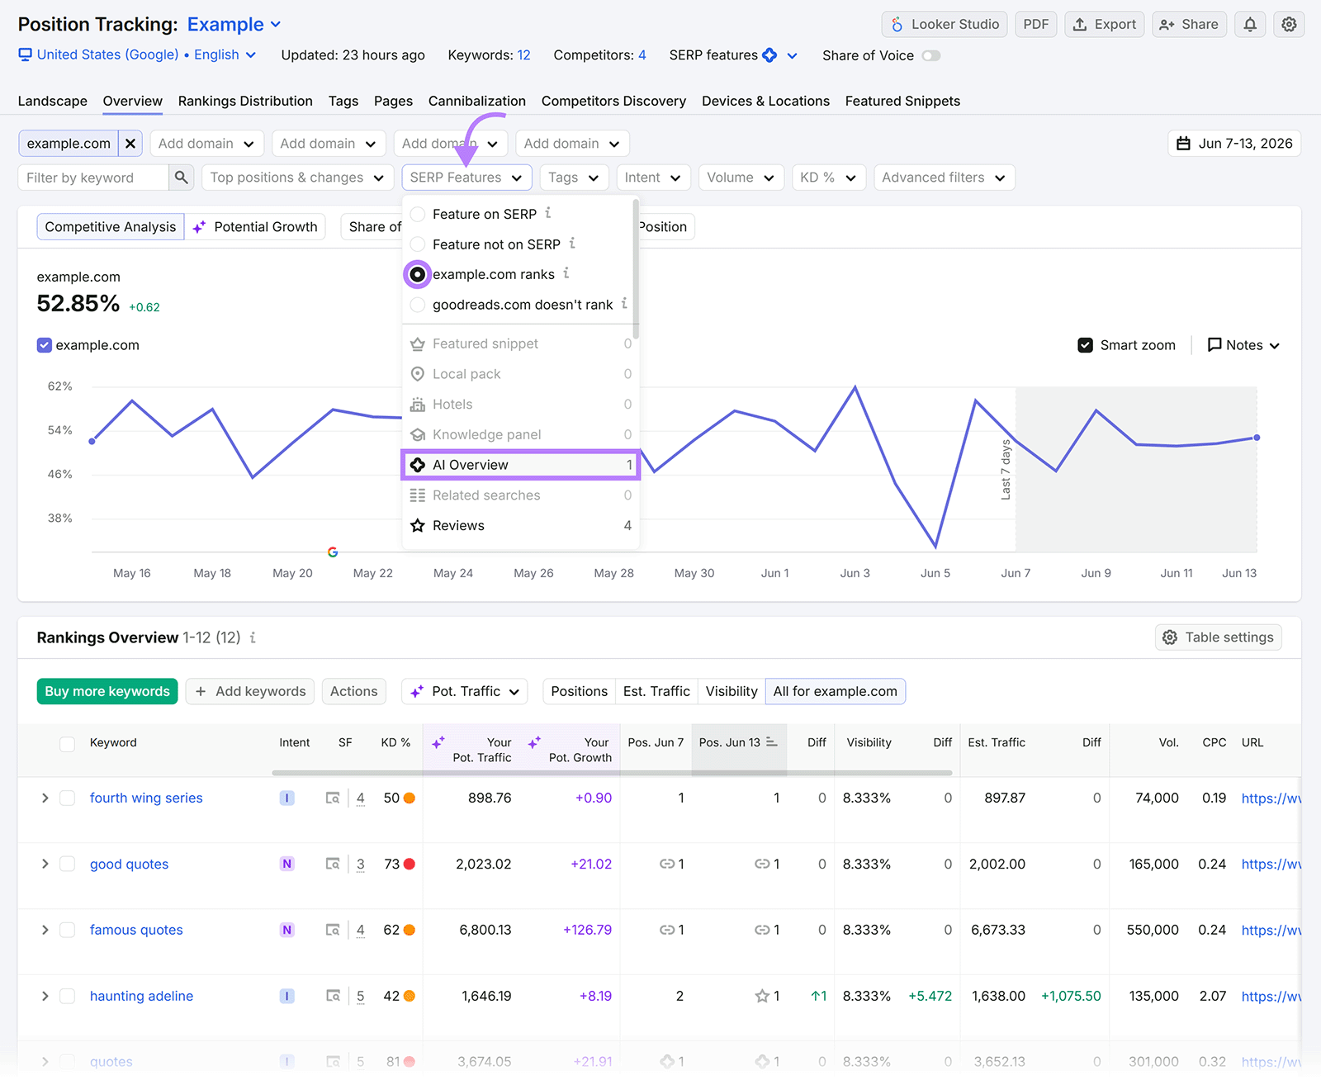
Task: Click the Actions button
Action: [353, 692]
